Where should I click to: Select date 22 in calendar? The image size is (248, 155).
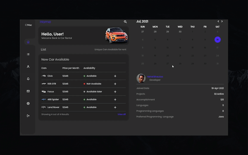193,56
